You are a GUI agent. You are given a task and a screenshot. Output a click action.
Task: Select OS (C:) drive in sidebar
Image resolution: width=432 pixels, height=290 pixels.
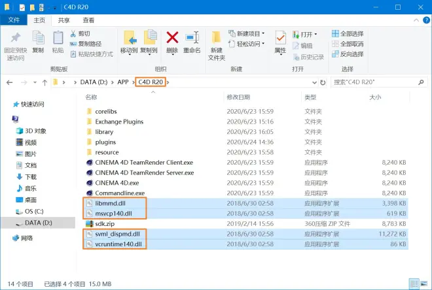pyautogui.click(x=29, y=212)
